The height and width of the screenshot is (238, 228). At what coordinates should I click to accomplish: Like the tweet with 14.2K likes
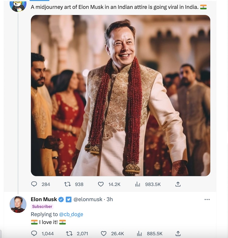(x=101, y=184)
